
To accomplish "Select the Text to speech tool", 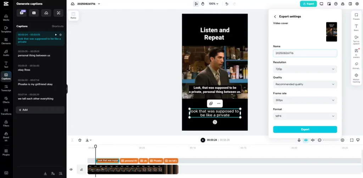I will click(356, 39).
